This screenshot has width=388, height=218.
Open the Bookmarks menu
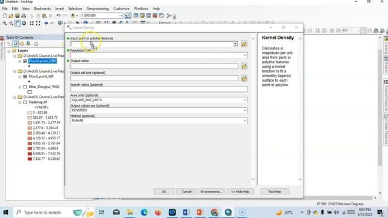click(x=42, y=8)
